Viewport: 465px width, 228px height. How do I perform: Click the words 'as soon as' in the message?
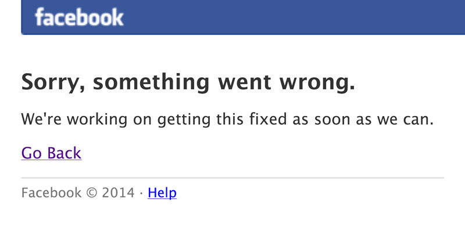(x=332, y=120)
